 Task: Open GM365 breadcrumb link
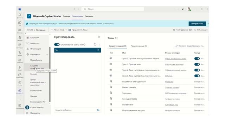[30, 30]
